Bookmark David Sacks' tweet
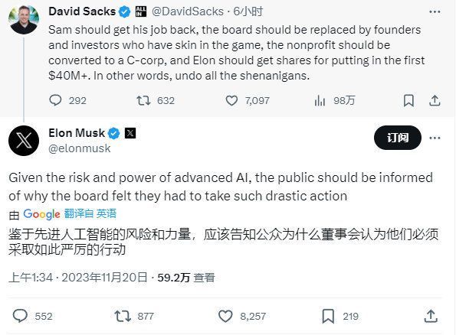The height and width of the screenshot is (335, 456). [408, 101]
